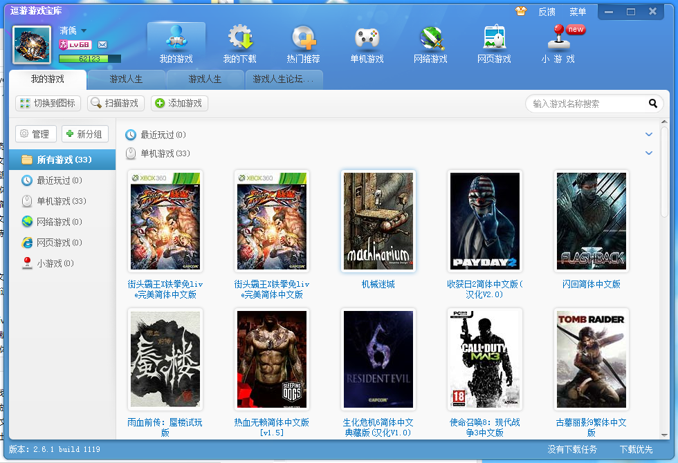Select the Flashback game cover
This screenshot has height=463, width=678.
tap(591, 221)
